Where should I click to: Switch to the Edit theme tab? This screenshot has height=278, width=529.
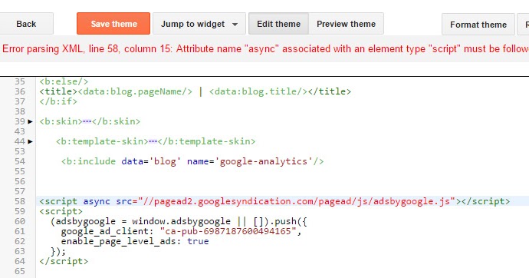[278, 24]
